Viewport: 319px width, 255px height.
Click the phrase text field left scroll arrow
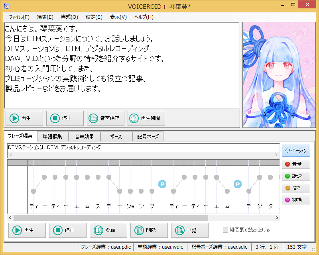click(11, 155)
